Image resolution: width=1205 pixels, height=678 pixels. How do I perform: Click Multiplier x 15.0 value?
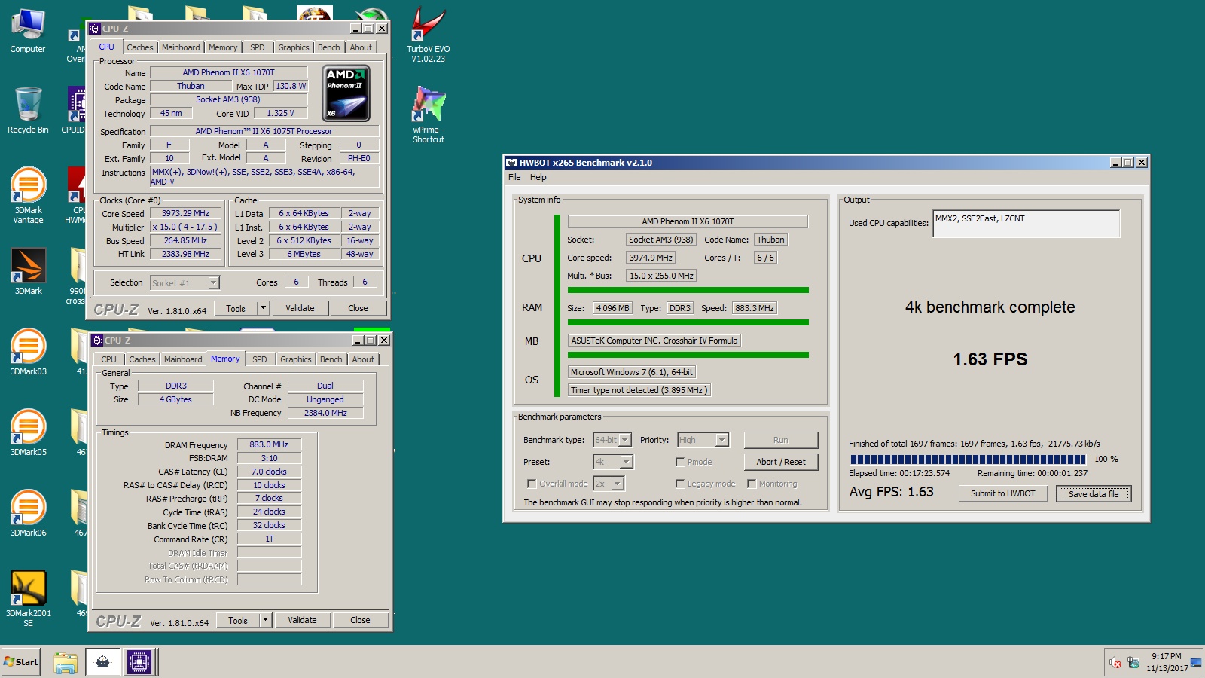[185, 227]
